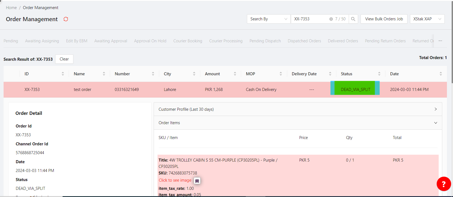Image resolution: width=453 pixels, height=197 pixels.
Task: Click the red refresh icon beside Order Management
Action: 66,19
